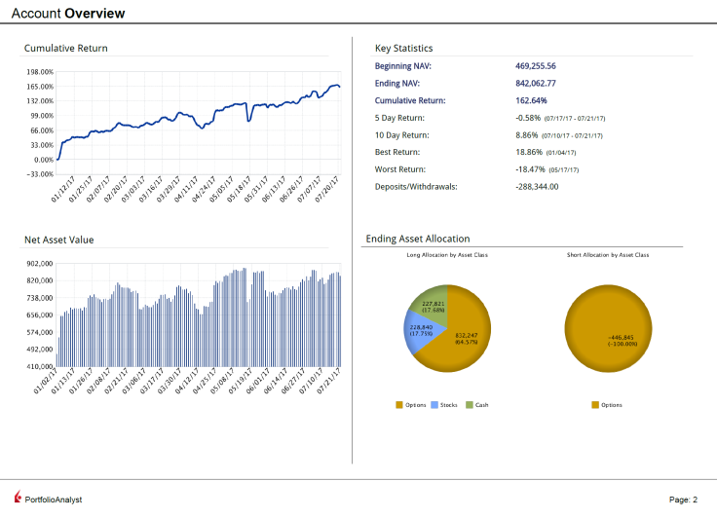Select the Best Return value 18.86%
The image size is (717, 518).
click(x=529, y=152)
